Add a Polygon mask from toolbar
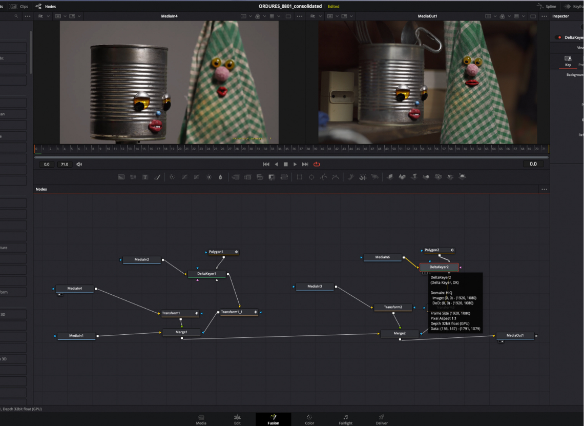The height and width of the screenshot is (426, 584). [324, 177]
